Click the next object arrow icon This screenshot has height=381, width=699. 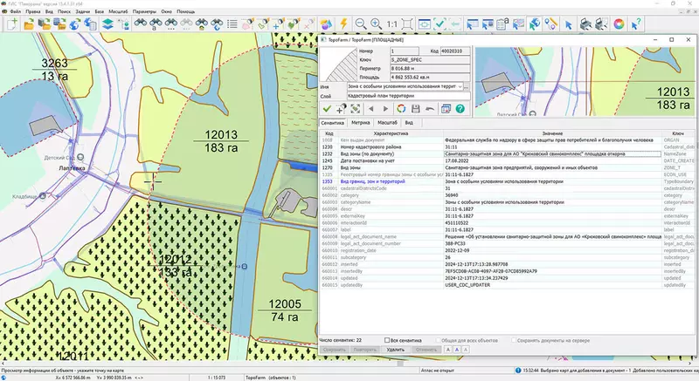385,109
